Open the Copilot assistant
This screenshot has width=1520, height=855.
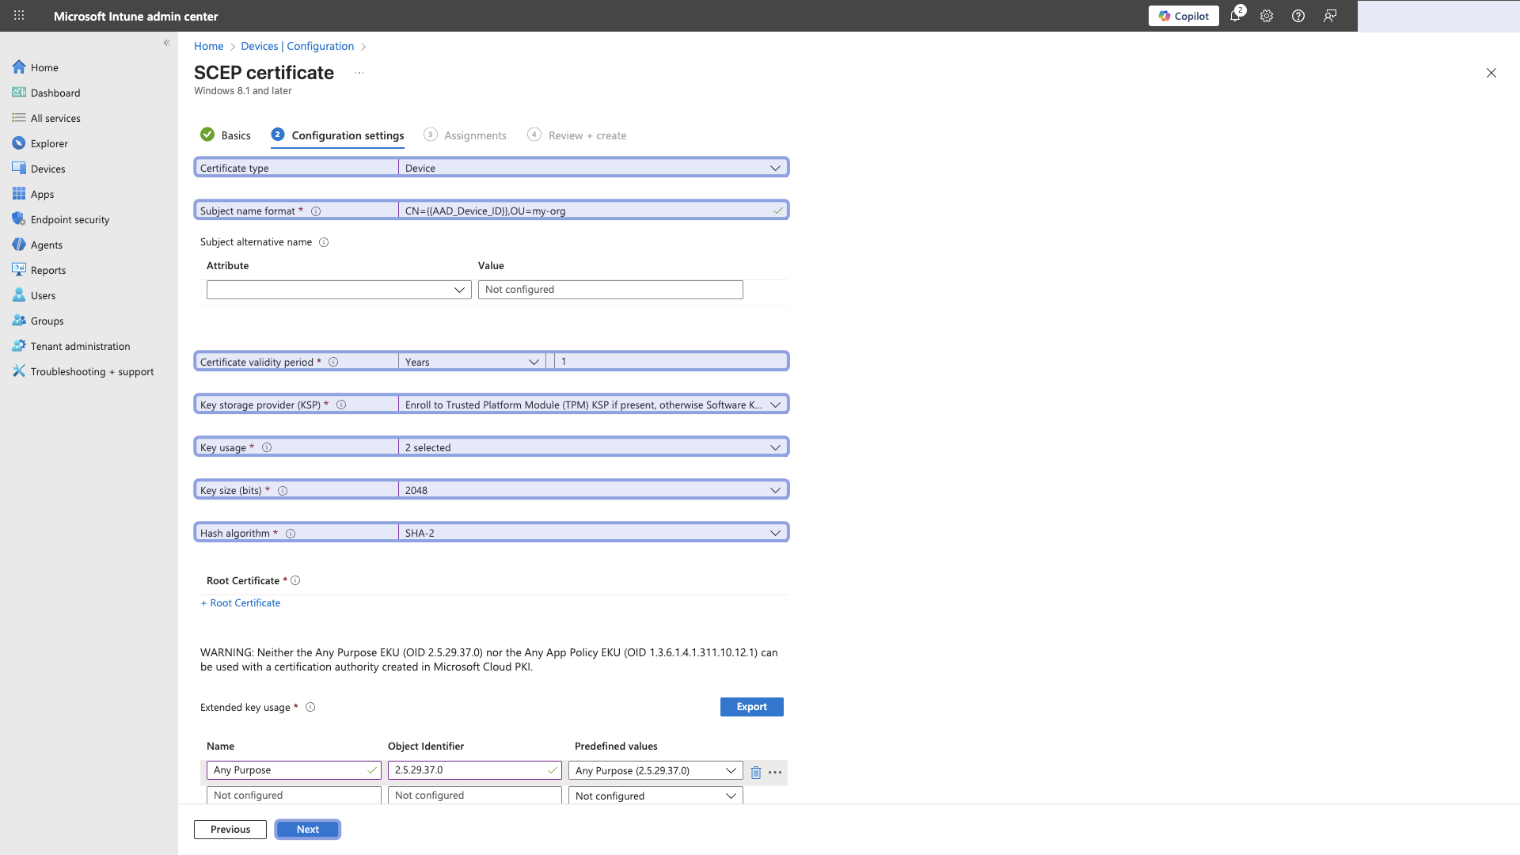(x=1184, y=16)
